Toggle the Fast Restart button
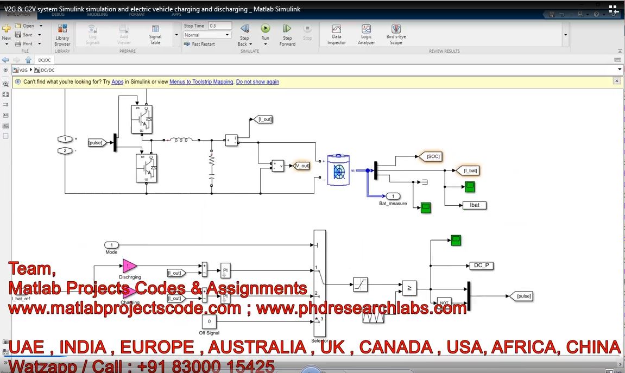 pos(199,44)
